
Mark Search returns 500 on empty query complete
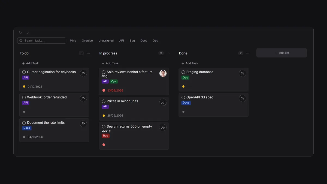point(104,126)
